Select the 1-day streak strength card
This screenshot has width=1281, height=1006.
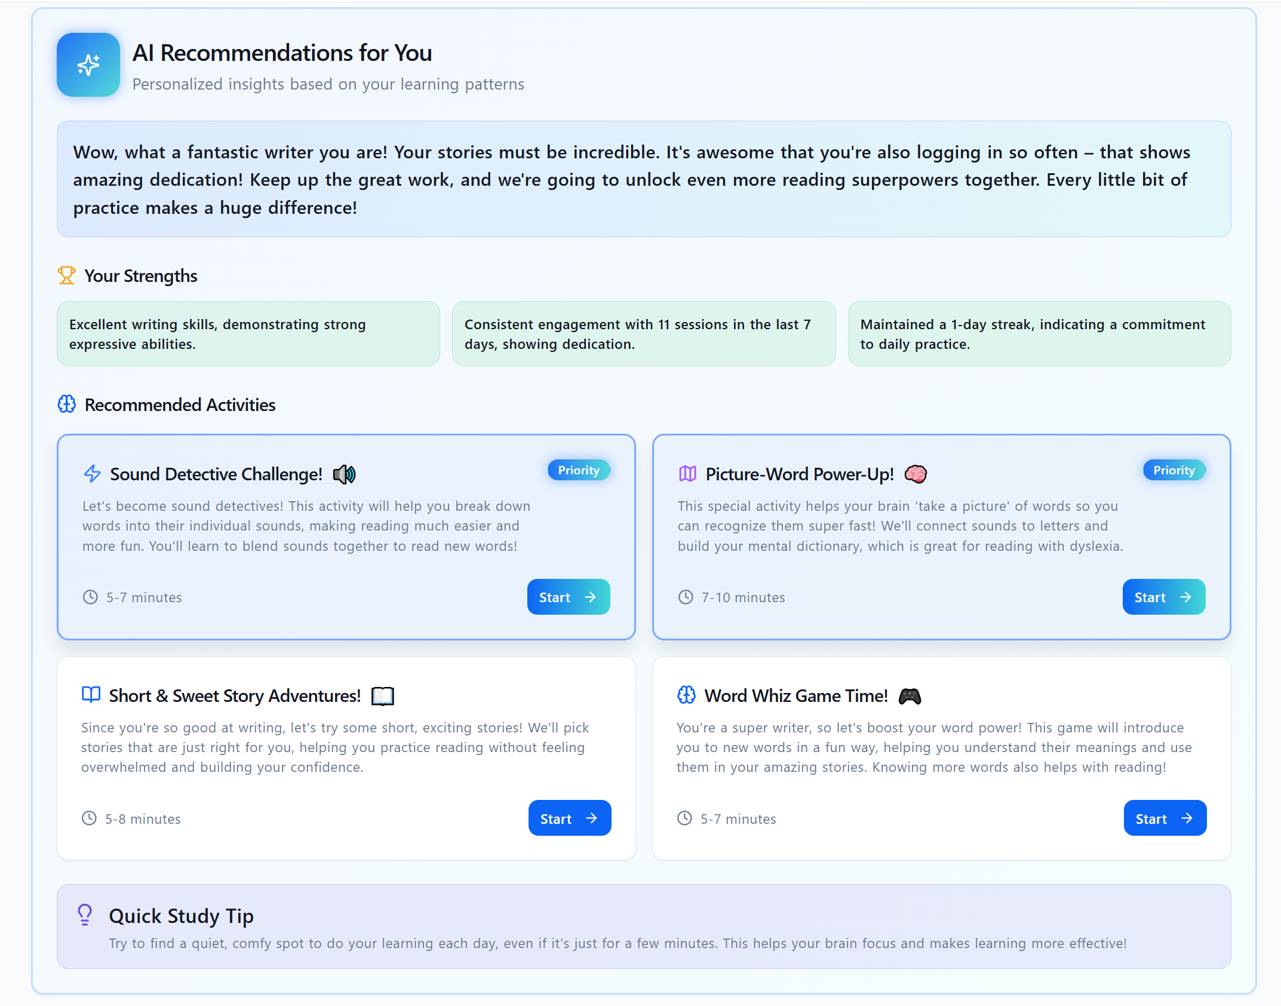pyautogui.click(x=1039, y=333)
